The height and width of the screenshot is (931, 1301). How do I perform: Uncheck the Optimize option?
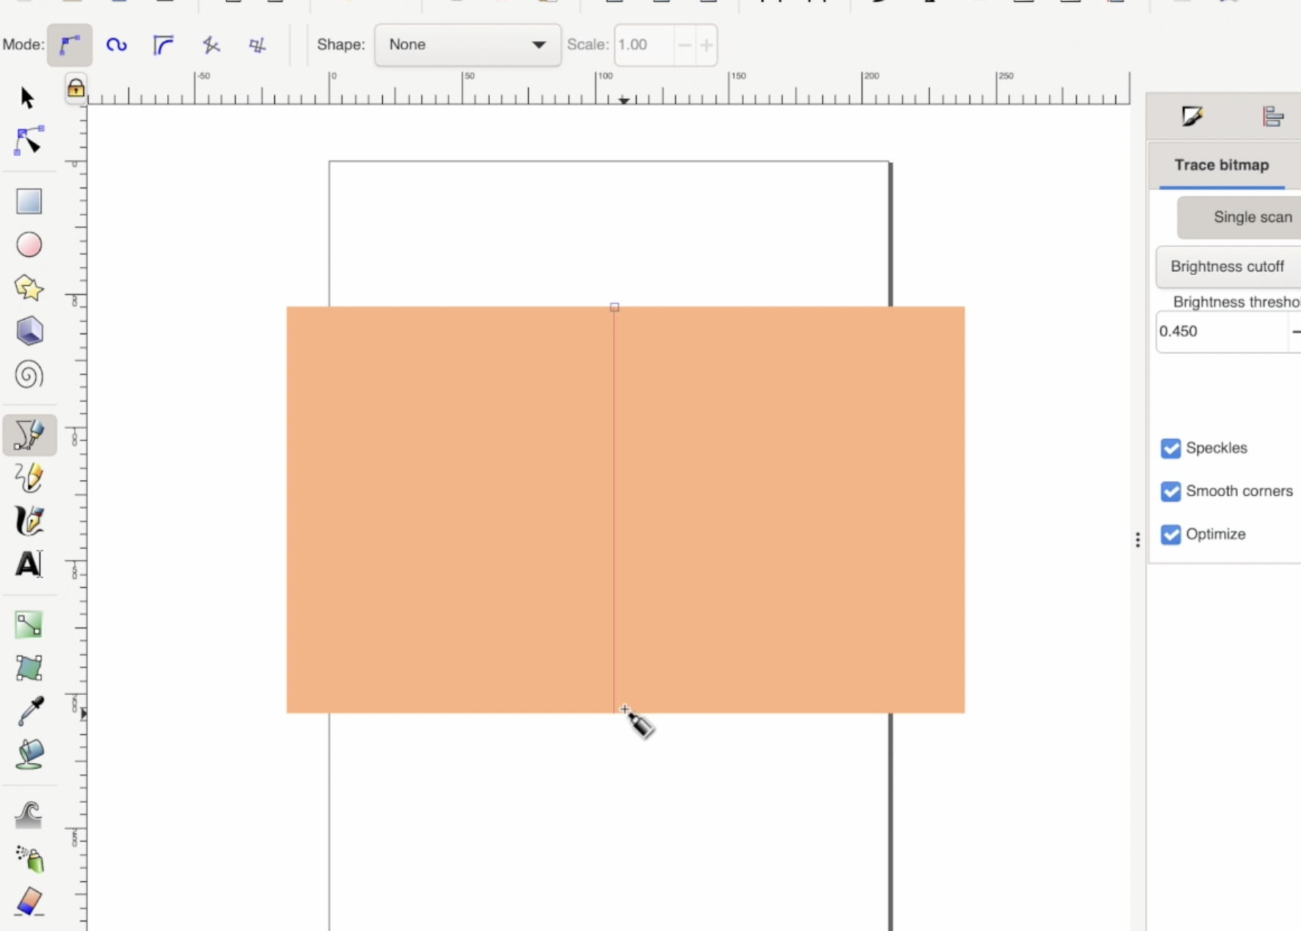(x=1170, y=534)
